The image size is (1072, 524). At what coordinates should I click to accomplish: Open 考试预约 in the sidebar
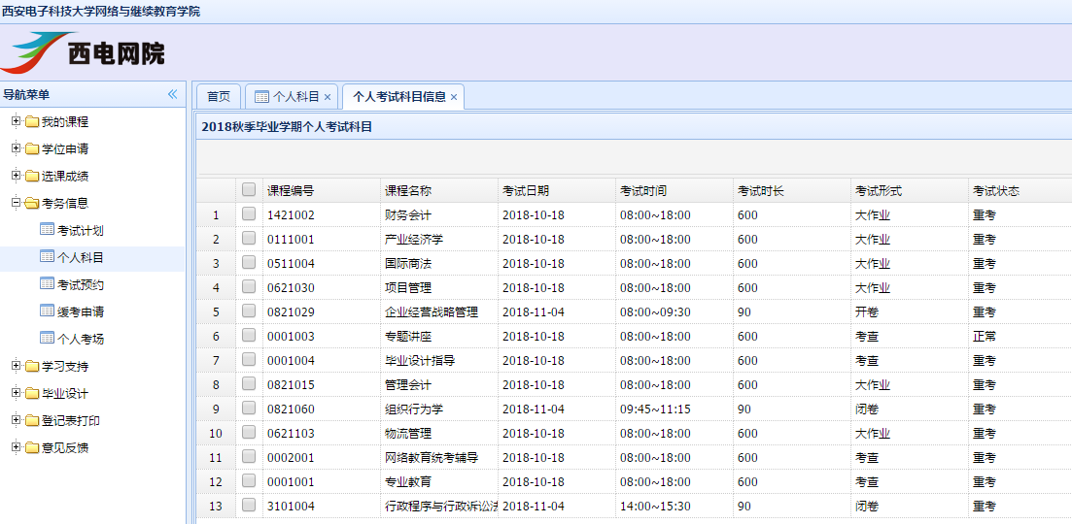tap(80, 284)
